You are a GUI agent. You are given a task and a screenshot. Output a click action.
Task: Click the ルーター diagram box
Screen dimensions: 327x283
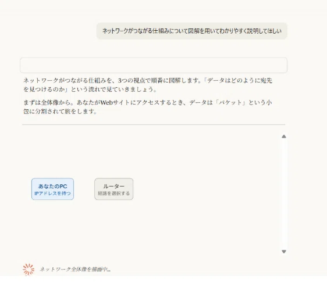coord(113,189)
